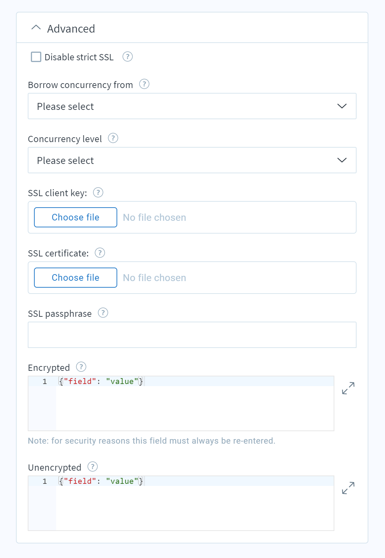Enable the Disable strict SSL checkbox

pos(36,57)
